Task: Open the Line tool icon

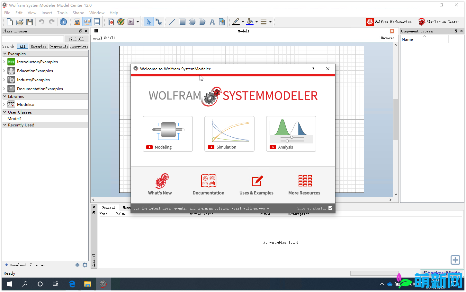Action: click(x=172, y=21)
